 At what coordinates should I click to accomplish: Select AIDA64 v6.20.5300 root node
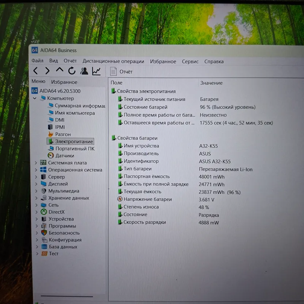pos(56,91)
